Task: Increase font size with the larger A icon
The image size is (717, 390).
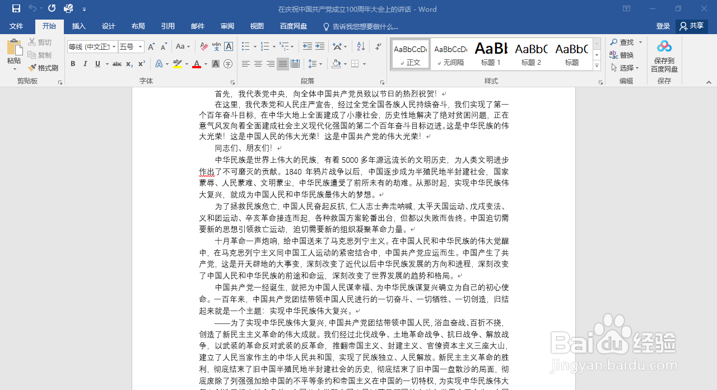Action: coord(151,46)
